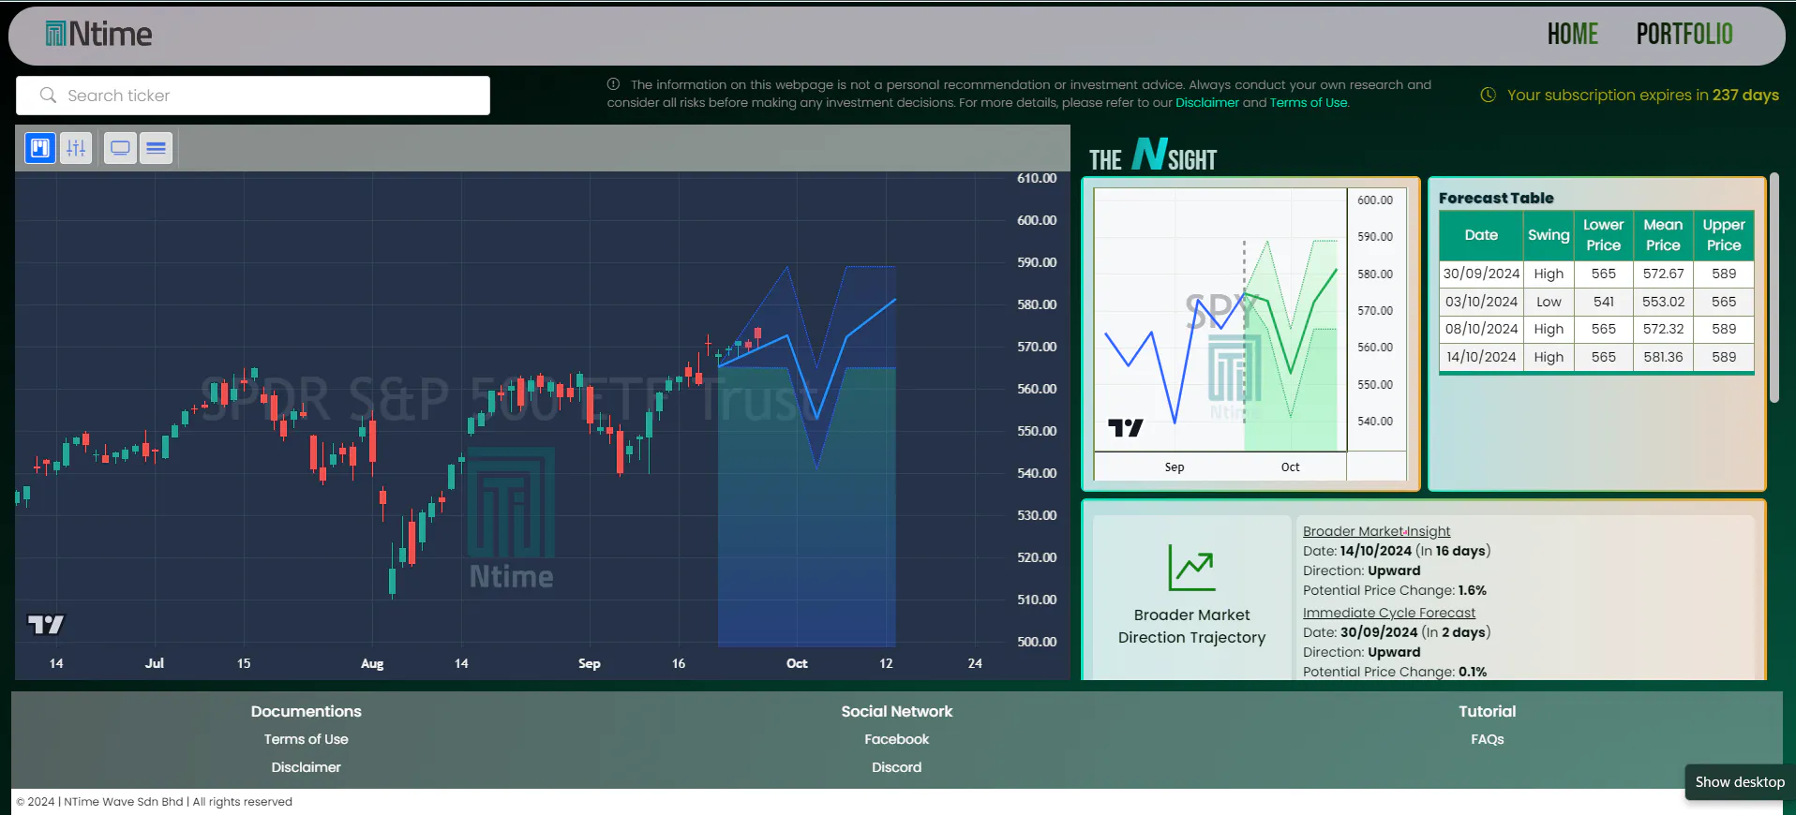The width and height of the screenshot is (1796, 815).
Task: Click the info icon beside the disclaimer notice
Action: 613,84
